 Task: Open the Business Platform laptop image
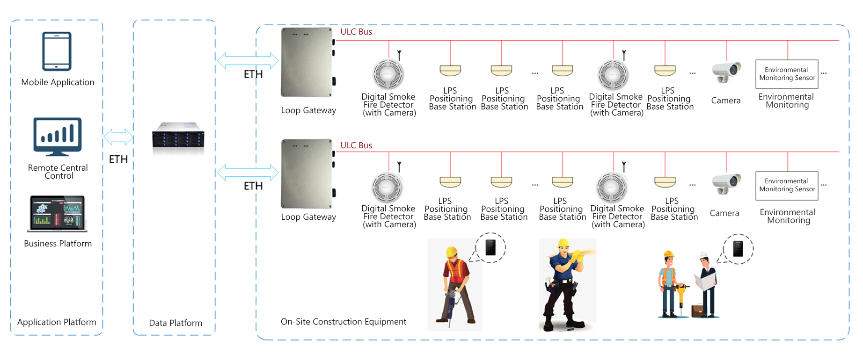tap(58, 214)
